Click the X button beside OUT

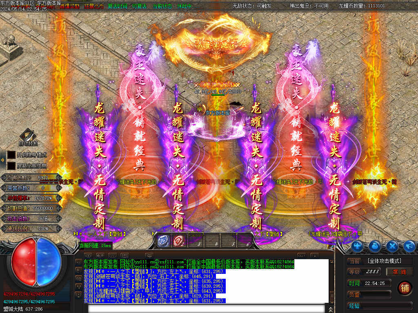pos(315,256)
